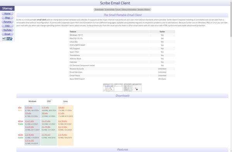The width and height of the screenshot is (232, 152).
Task: Click the 'Basic MAPI Export' feature row
Action: 122,79
